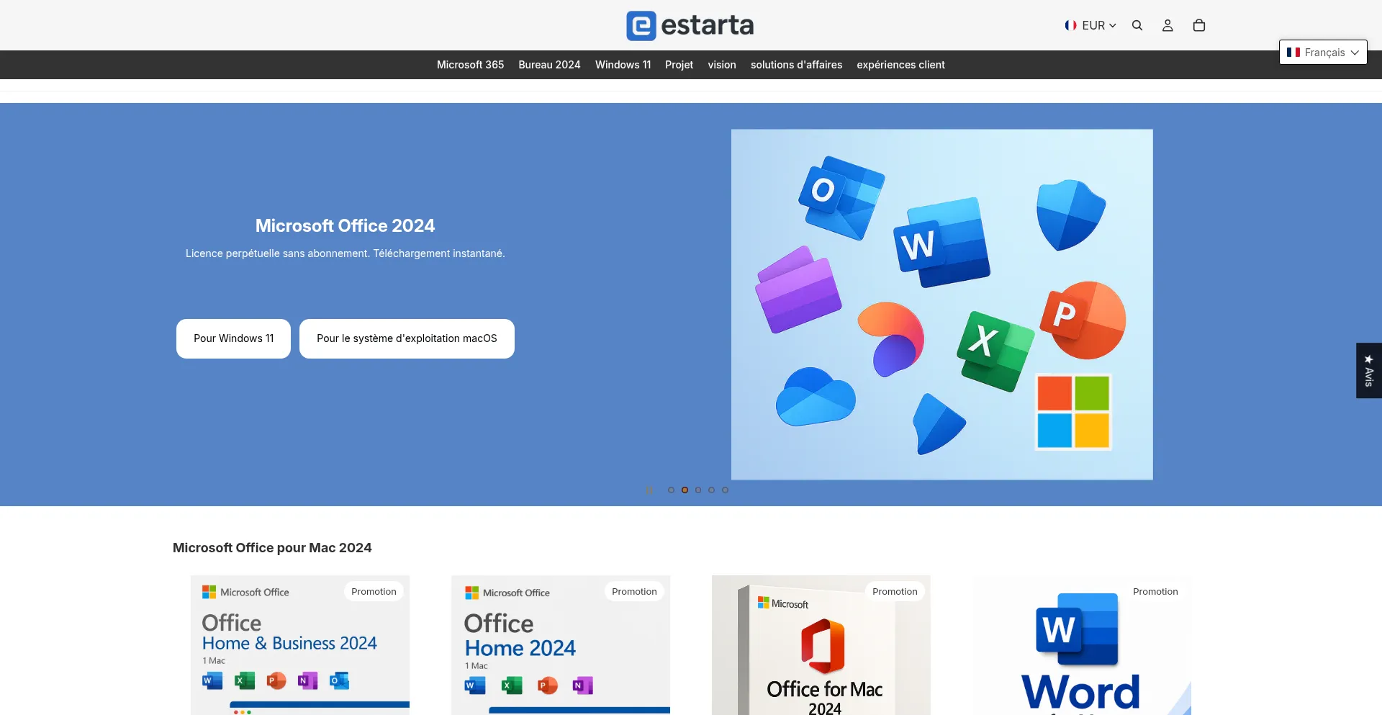Click Promotion badge on Office Home 2024
Screen dimensions: 1382x715
coord(634,591)
